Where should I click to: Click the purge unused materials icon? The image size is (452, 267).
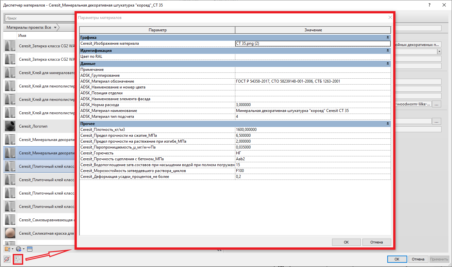point(7,259)
